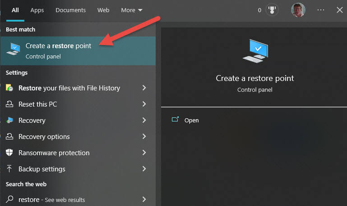The image size is (347, 206).
Task: Select the Web search tab
Action: point(103,10)
